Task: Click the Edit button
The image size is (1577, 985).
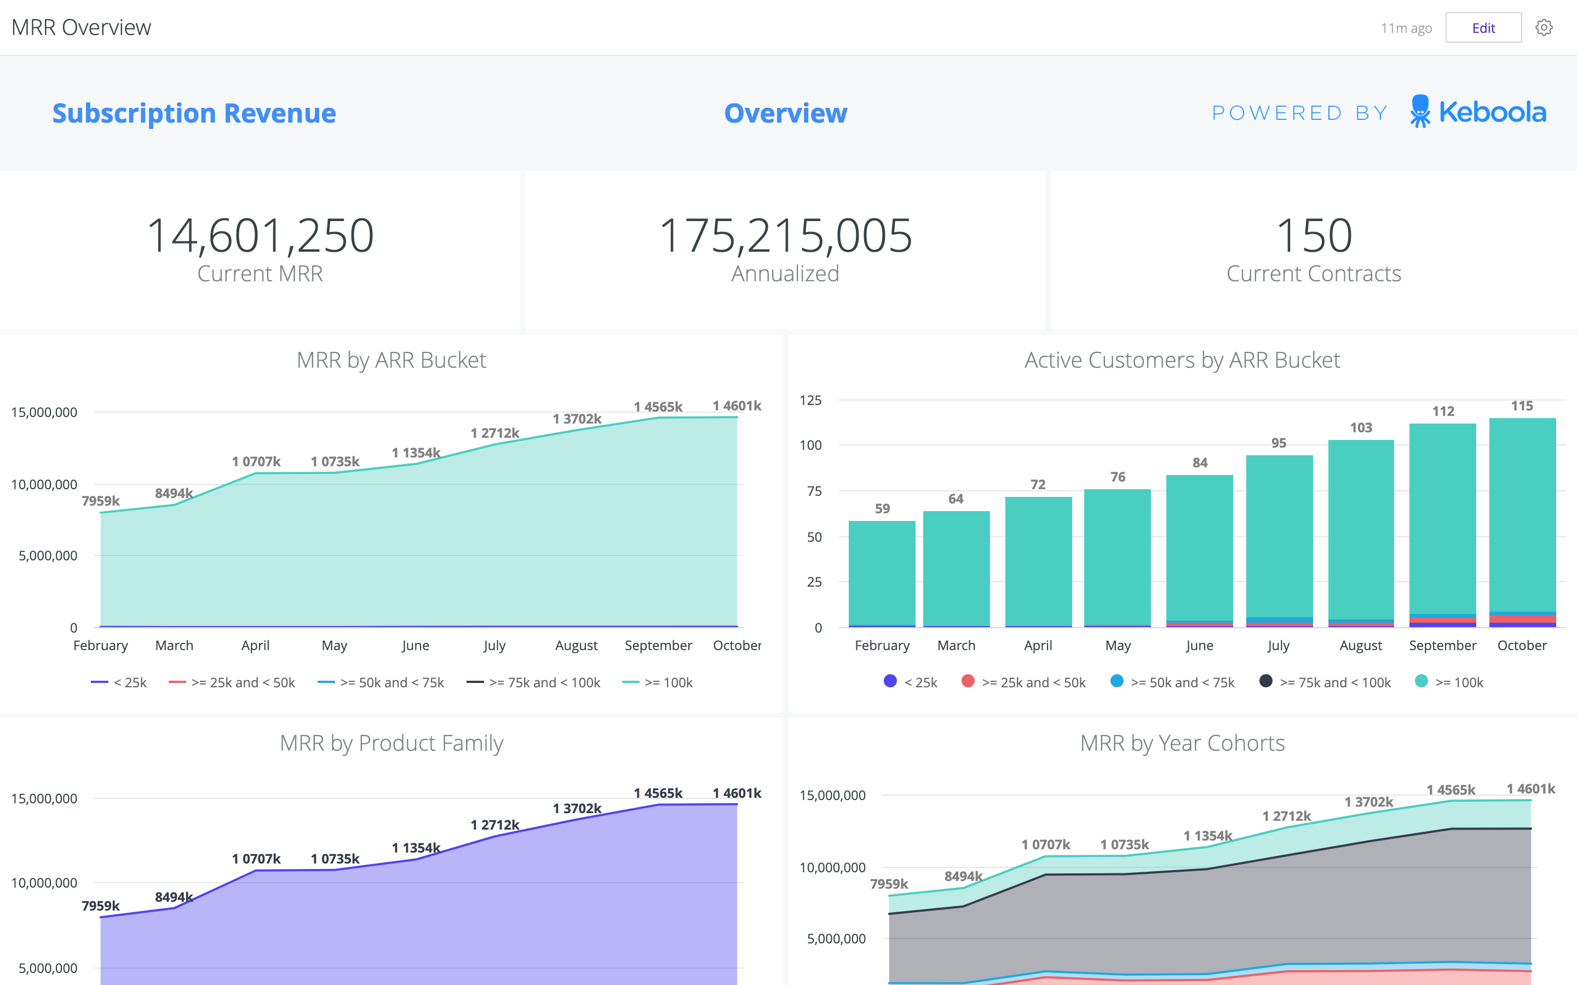Action: pyautogui.click(x=1483, y=27)
